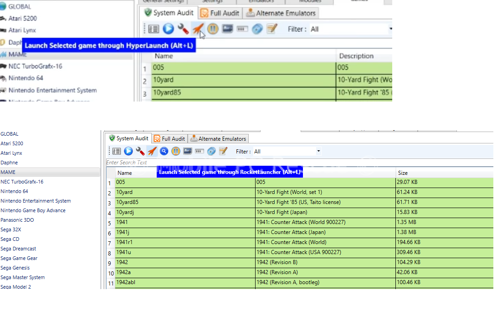Click the Description column header in the upper table

tap(356, 56)
